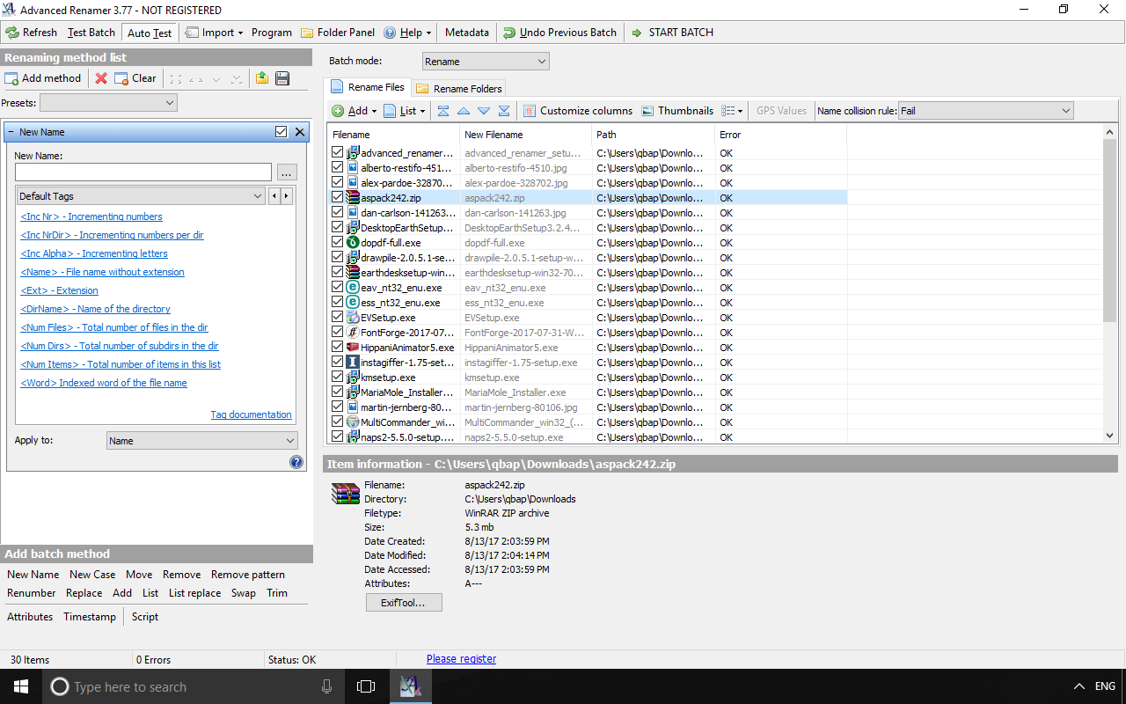This screenshot has height=704, width=1126.
Task: Uncheck ess_nt32_enu.exe checkbox
Action: click(x=338, y=303)
